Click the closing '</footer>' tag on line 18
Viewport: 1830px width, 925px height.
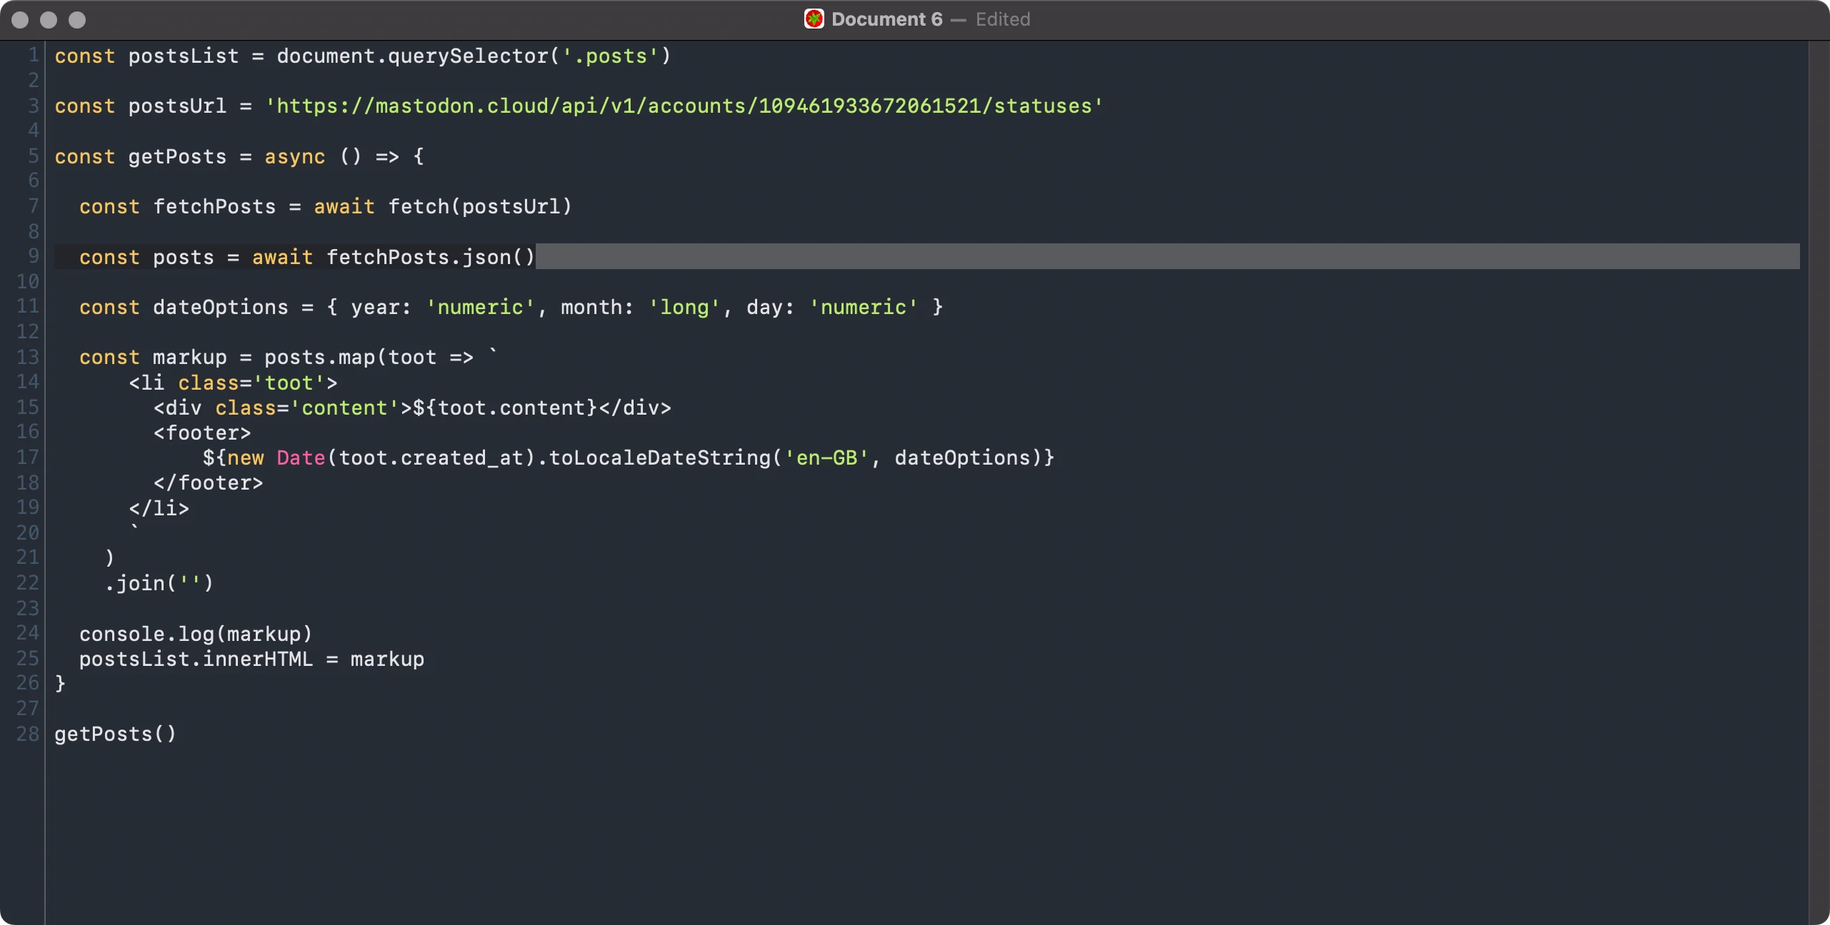208,483
